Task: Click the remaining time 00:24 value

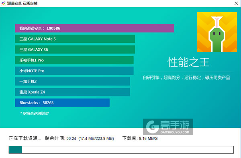Action: point(71,139)
